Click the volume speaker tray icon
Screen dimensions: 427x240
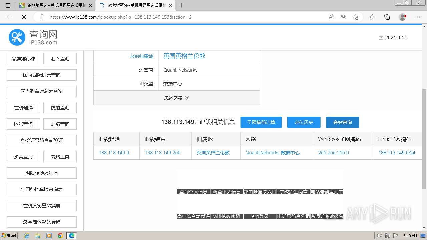[x=379, y=236]
